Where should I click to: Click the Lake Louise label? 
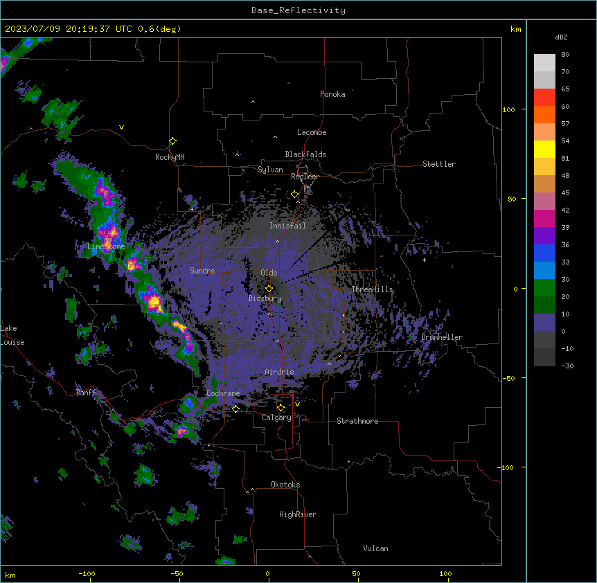(x=12, y=335)
